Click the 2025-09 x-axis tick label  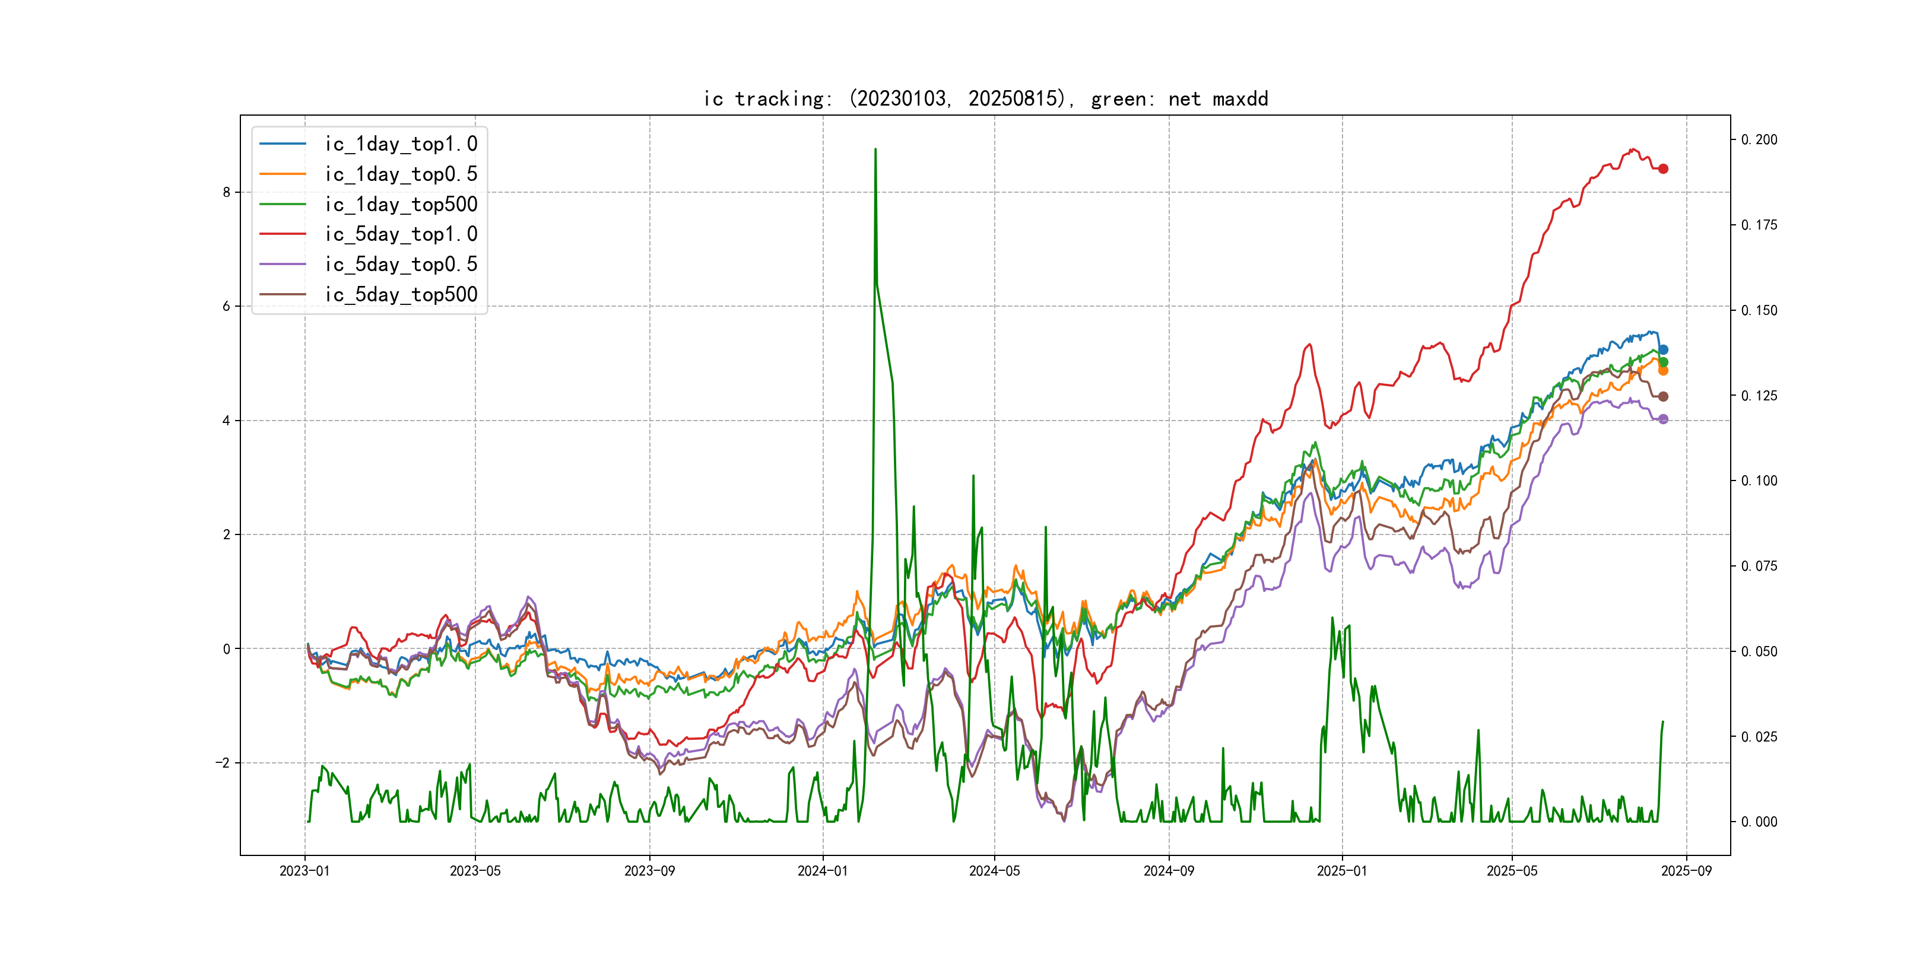[x=1686, y=871]
